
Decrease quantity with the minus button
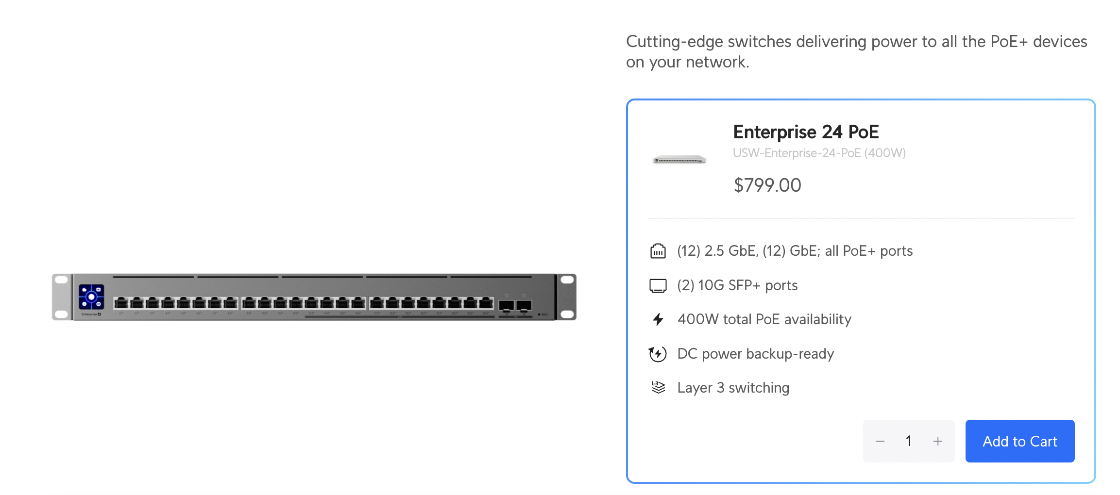click(x=880, y=441)
